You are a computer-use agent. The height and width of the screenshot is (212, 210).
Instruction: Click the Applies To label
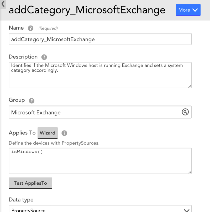pyautogui.click(x=22, y=133)
